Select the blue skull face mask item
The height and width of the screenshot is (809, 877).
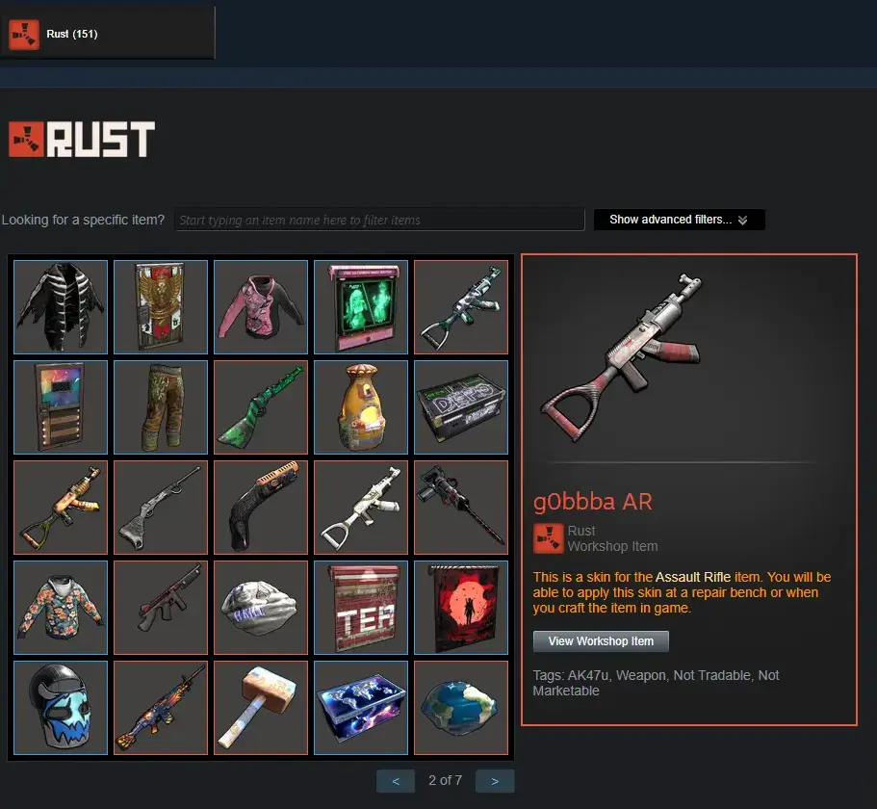coord(61,708)
